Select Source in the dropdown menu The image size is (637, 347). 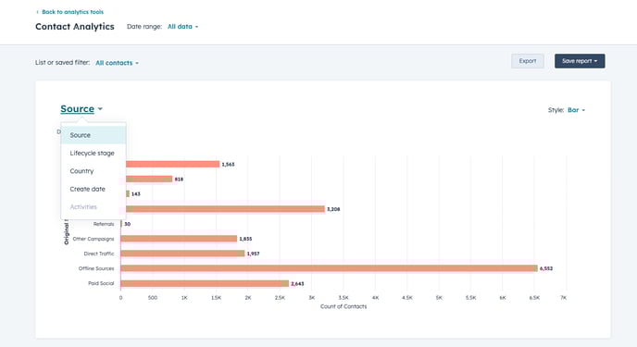click(94, 135)
